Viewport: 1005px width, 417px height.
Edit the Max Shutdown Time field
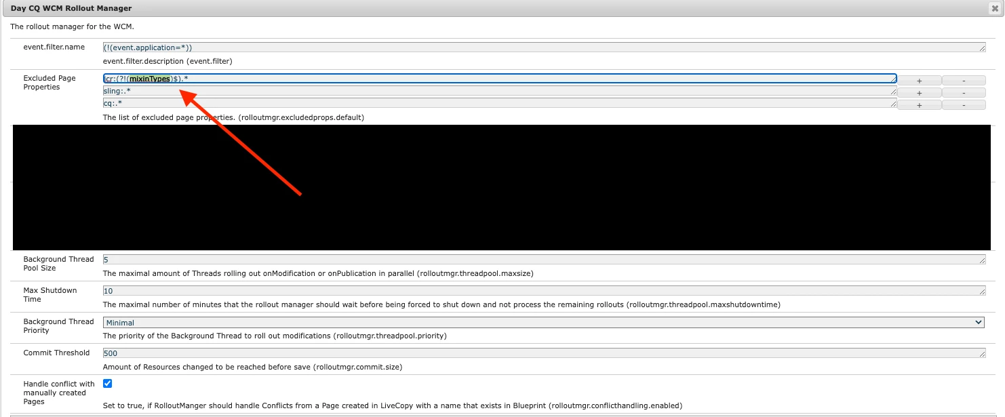tap(544, 291)
